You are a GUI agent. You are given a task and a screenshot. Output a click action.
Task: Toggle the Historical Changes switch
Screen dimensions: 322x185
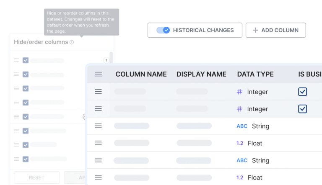click(x=163, y=30)
